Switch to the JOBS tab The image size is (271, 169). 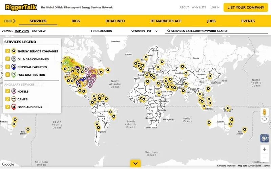[211, 21]
